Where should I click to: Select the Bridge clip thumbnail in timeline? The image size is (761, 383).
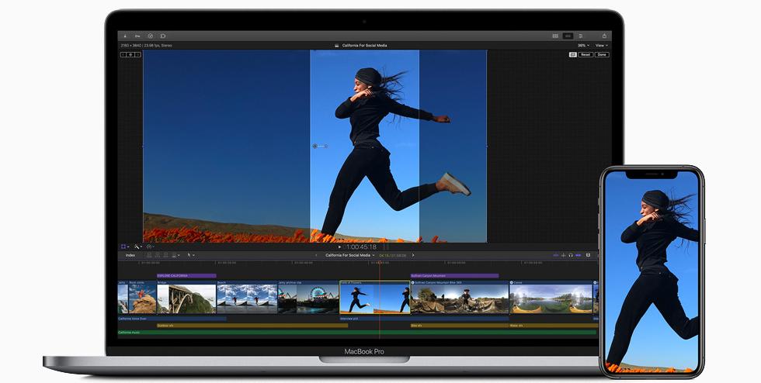(186, 298)
